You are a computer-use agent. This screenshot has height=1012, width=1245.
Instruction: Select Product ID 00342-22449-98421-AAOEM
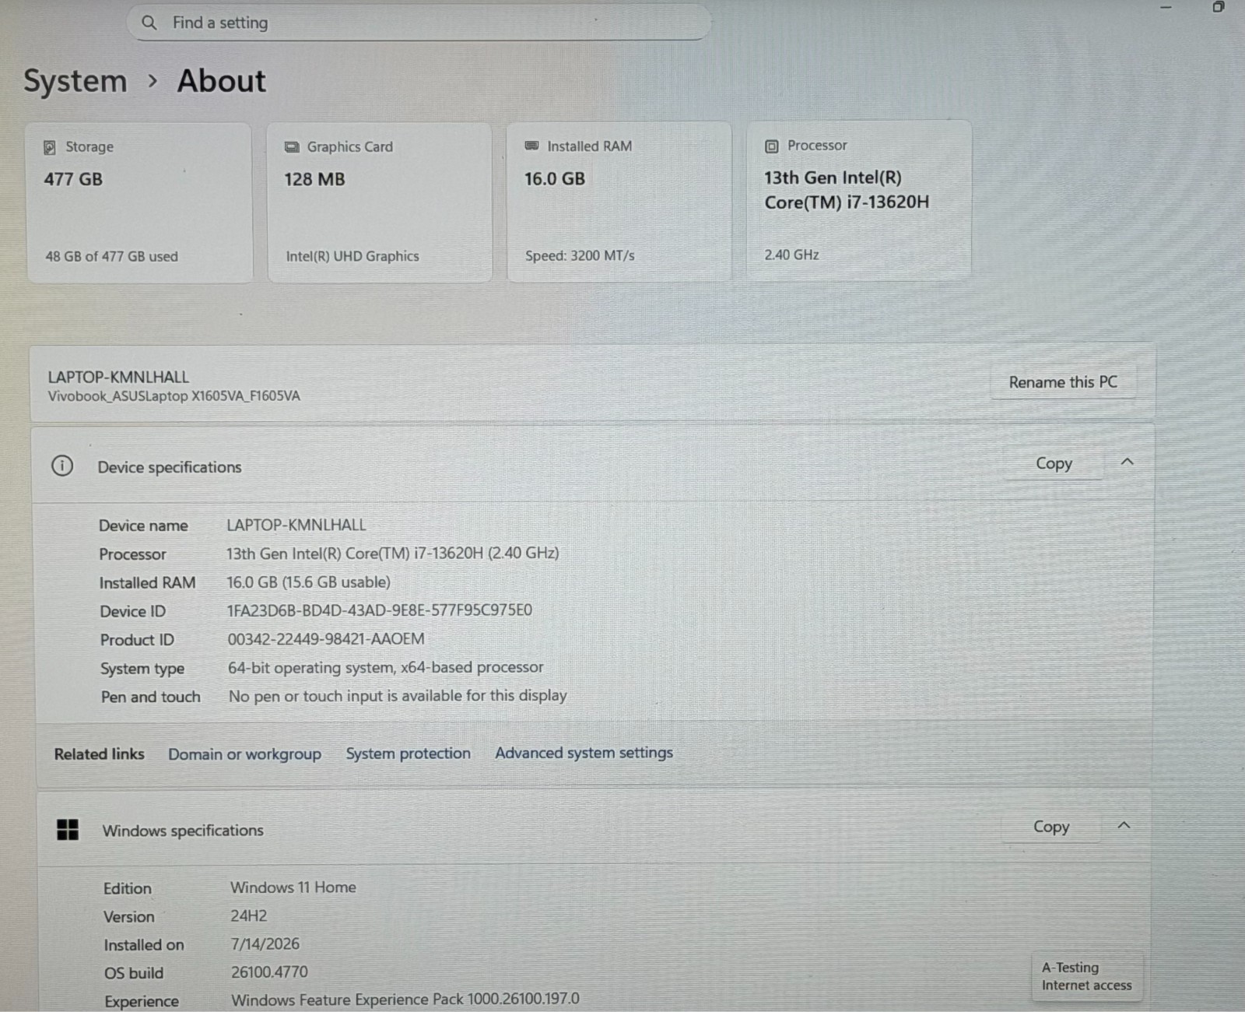(x=326, y=639)
